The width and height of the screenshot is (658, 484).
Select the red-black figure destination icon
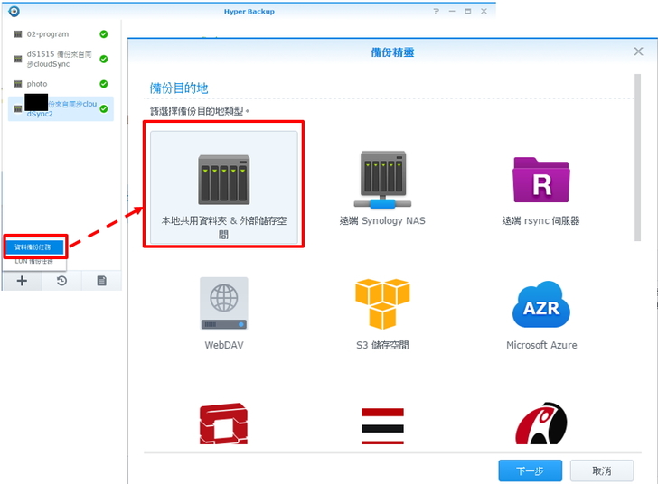click(x=540, y=423)
